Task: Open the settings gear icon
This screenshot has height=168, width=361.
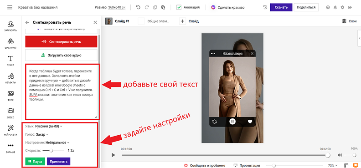Action: (x=342, y=7)
